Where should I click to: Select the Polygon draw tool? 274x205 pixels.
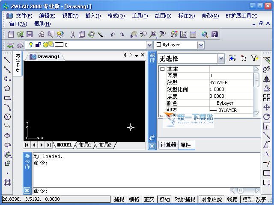pos(7,88)
